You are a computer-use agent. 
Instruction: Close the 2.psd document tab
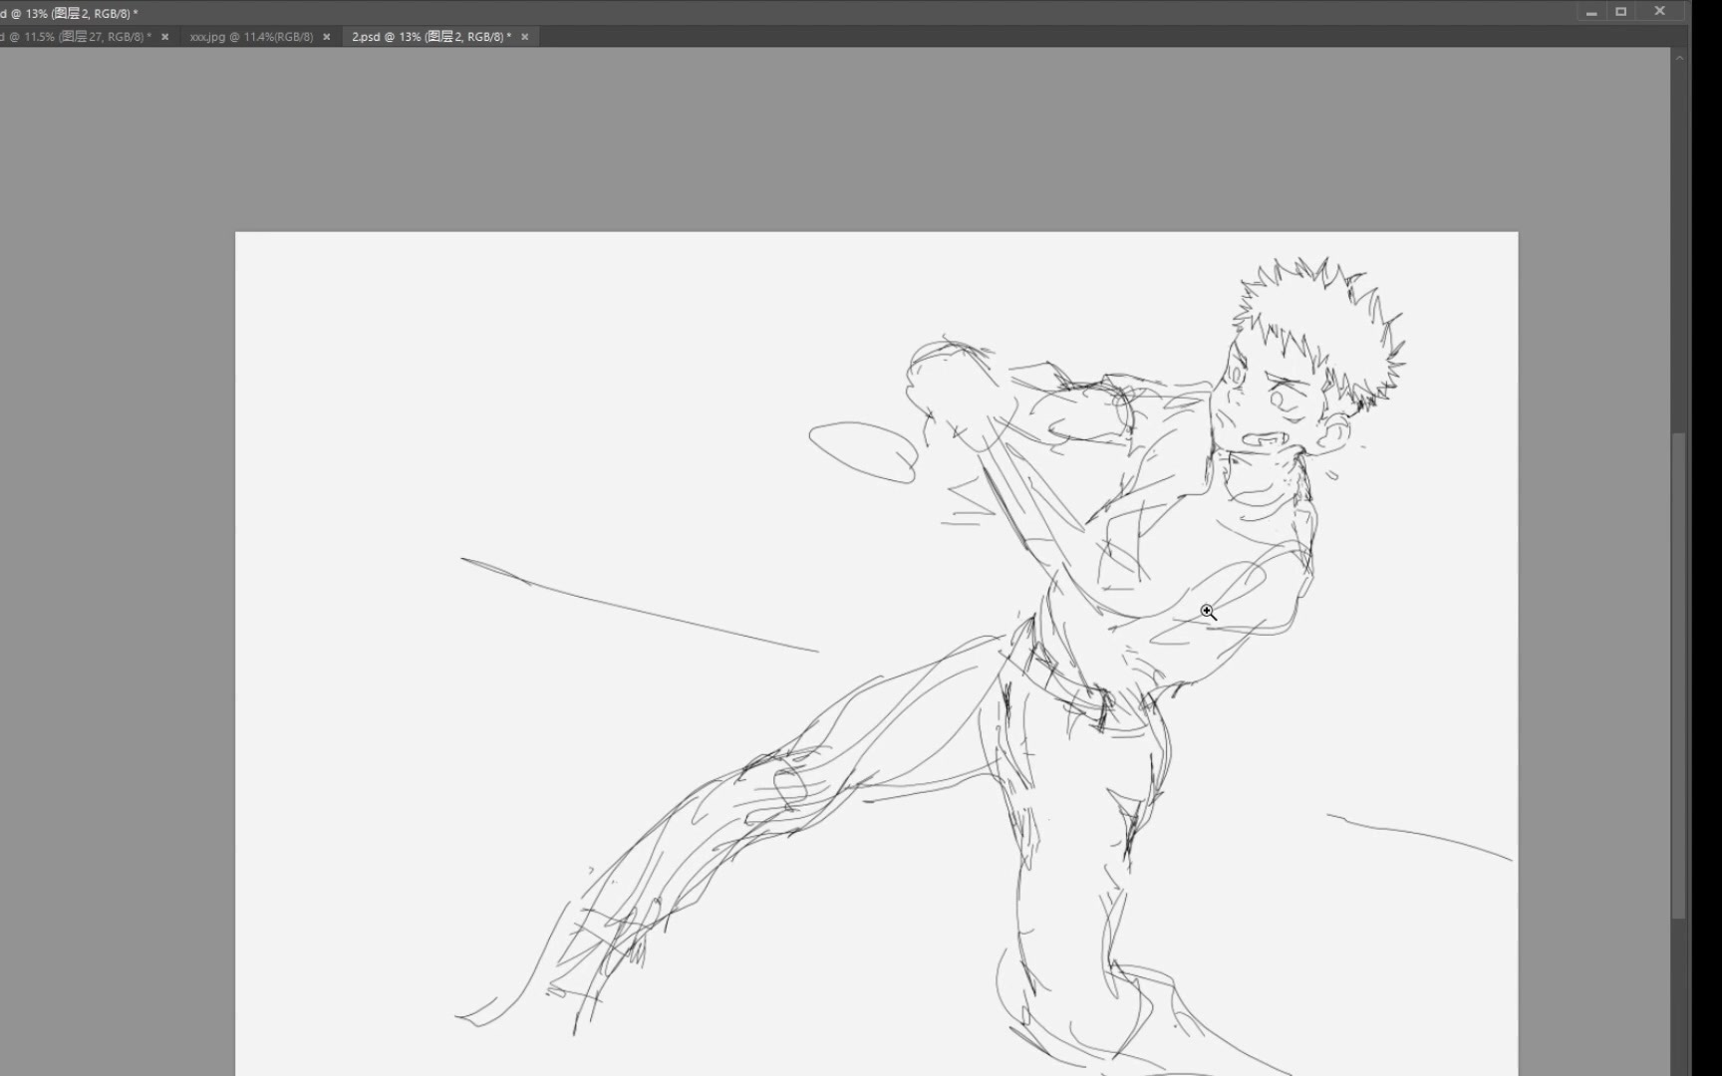[x=525, y=37]
